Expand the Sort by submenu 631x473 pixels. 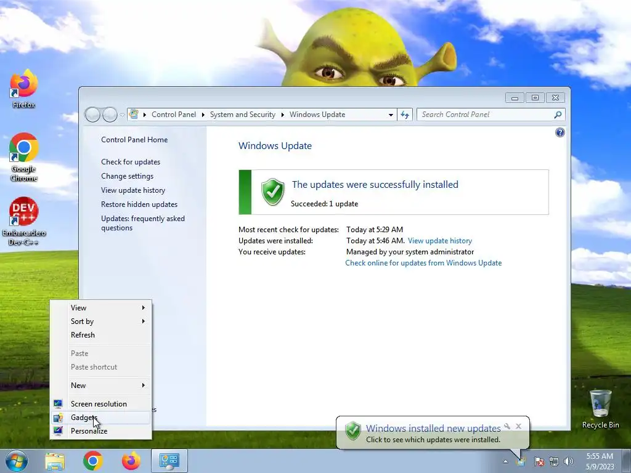(101, 321)
